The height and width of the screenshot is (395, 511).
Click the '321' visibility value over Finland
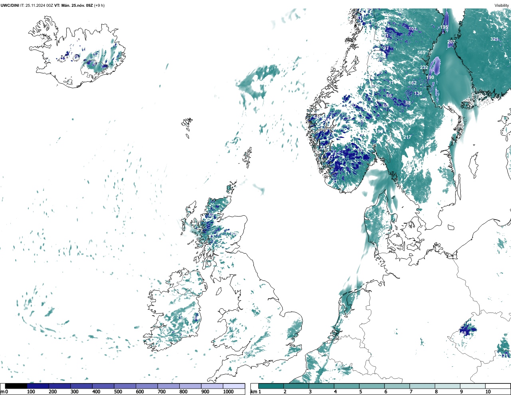494,39
